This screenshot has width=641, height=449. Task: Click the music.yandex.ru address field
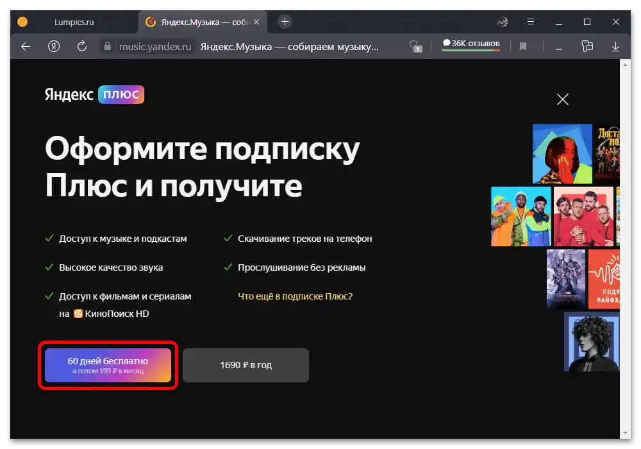click(155, 47)
